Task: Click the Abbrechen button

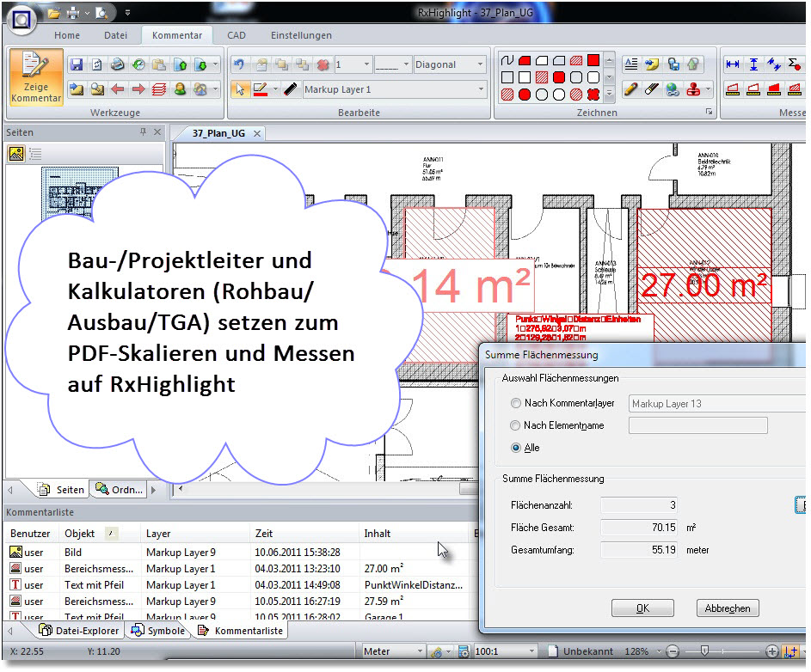Action: (728, 608)
